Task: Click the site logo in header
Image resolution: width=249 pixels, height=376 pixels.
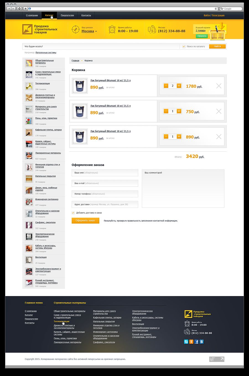Action: coord(40,29)
